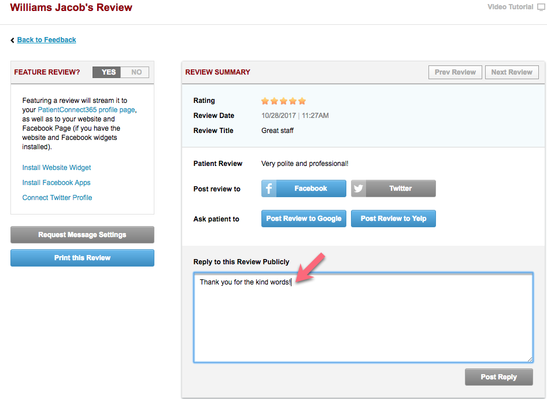The image size is (547, 399).
Task: Click the back arrow chevron icon
Action: point(13,40)
